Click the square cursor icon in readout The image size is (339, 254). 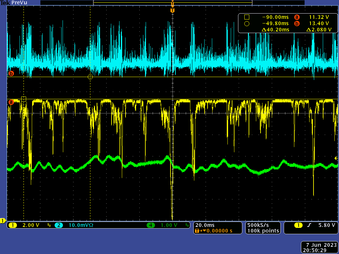click(247, 17)
